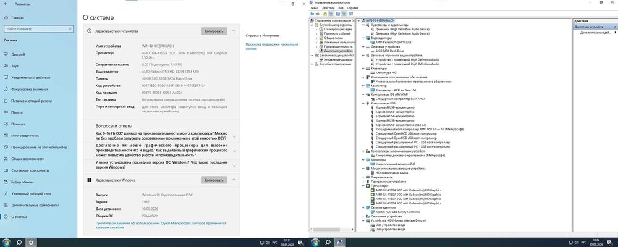This screenshot has height=247, width=618.
Task: Open Буфер обмена settings
Action: coord(22,182)
